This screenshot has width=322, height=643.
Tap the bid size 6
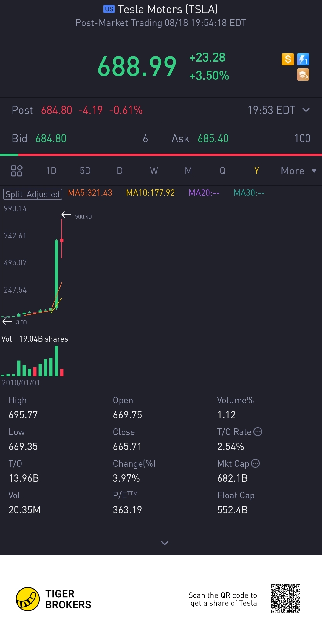145,138
